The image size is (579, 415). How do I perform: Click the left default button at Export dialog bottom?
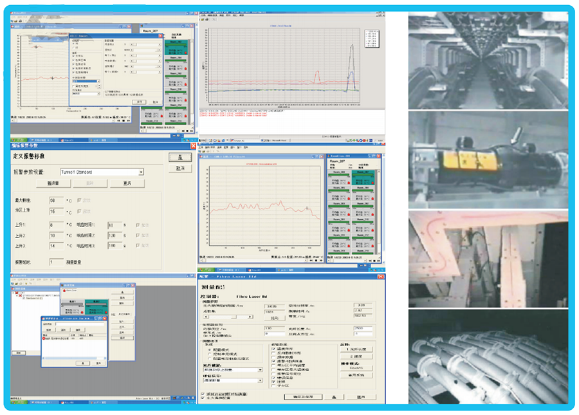pyautogui.click(x=139, y=102)
